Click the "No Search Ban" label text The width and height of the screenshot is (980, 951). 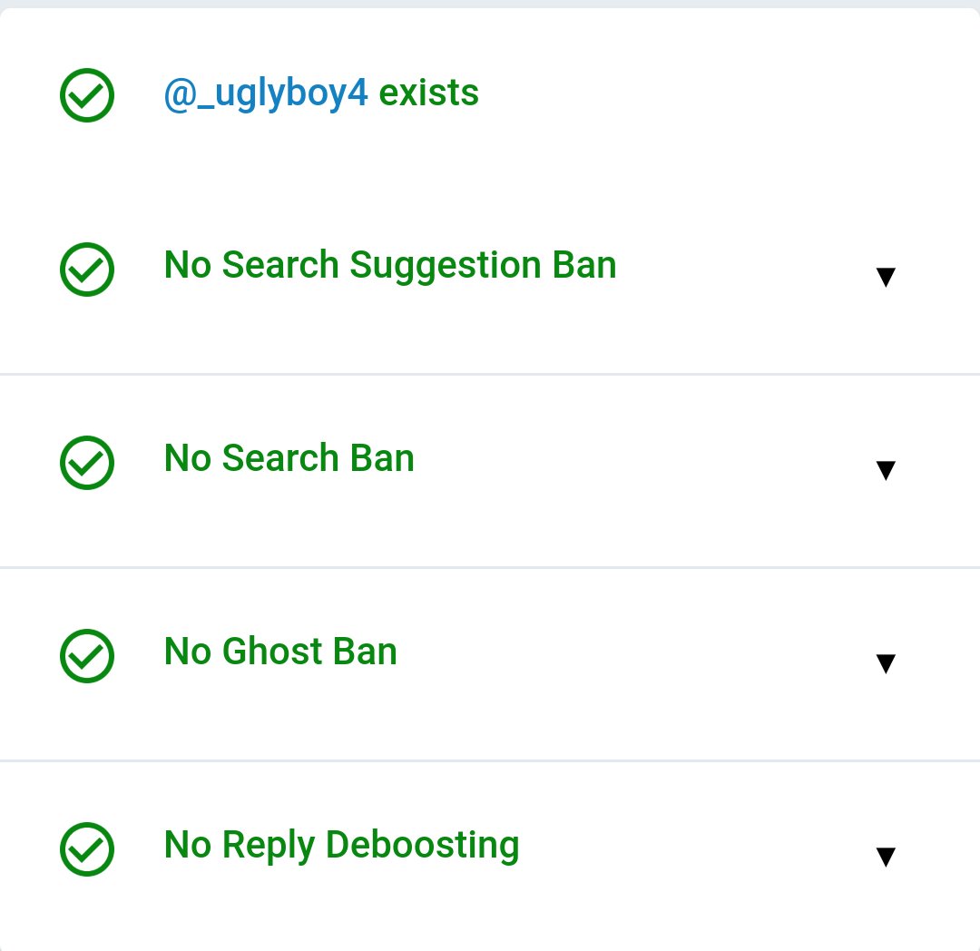click(289, 458)
